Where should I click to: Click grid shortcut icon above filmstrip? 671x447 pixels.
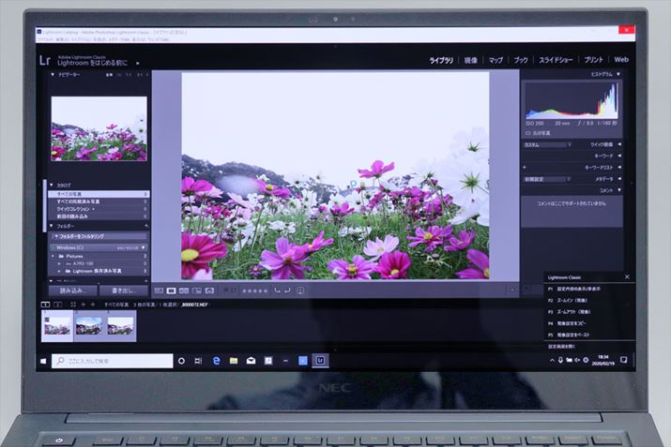pos(73,305)
